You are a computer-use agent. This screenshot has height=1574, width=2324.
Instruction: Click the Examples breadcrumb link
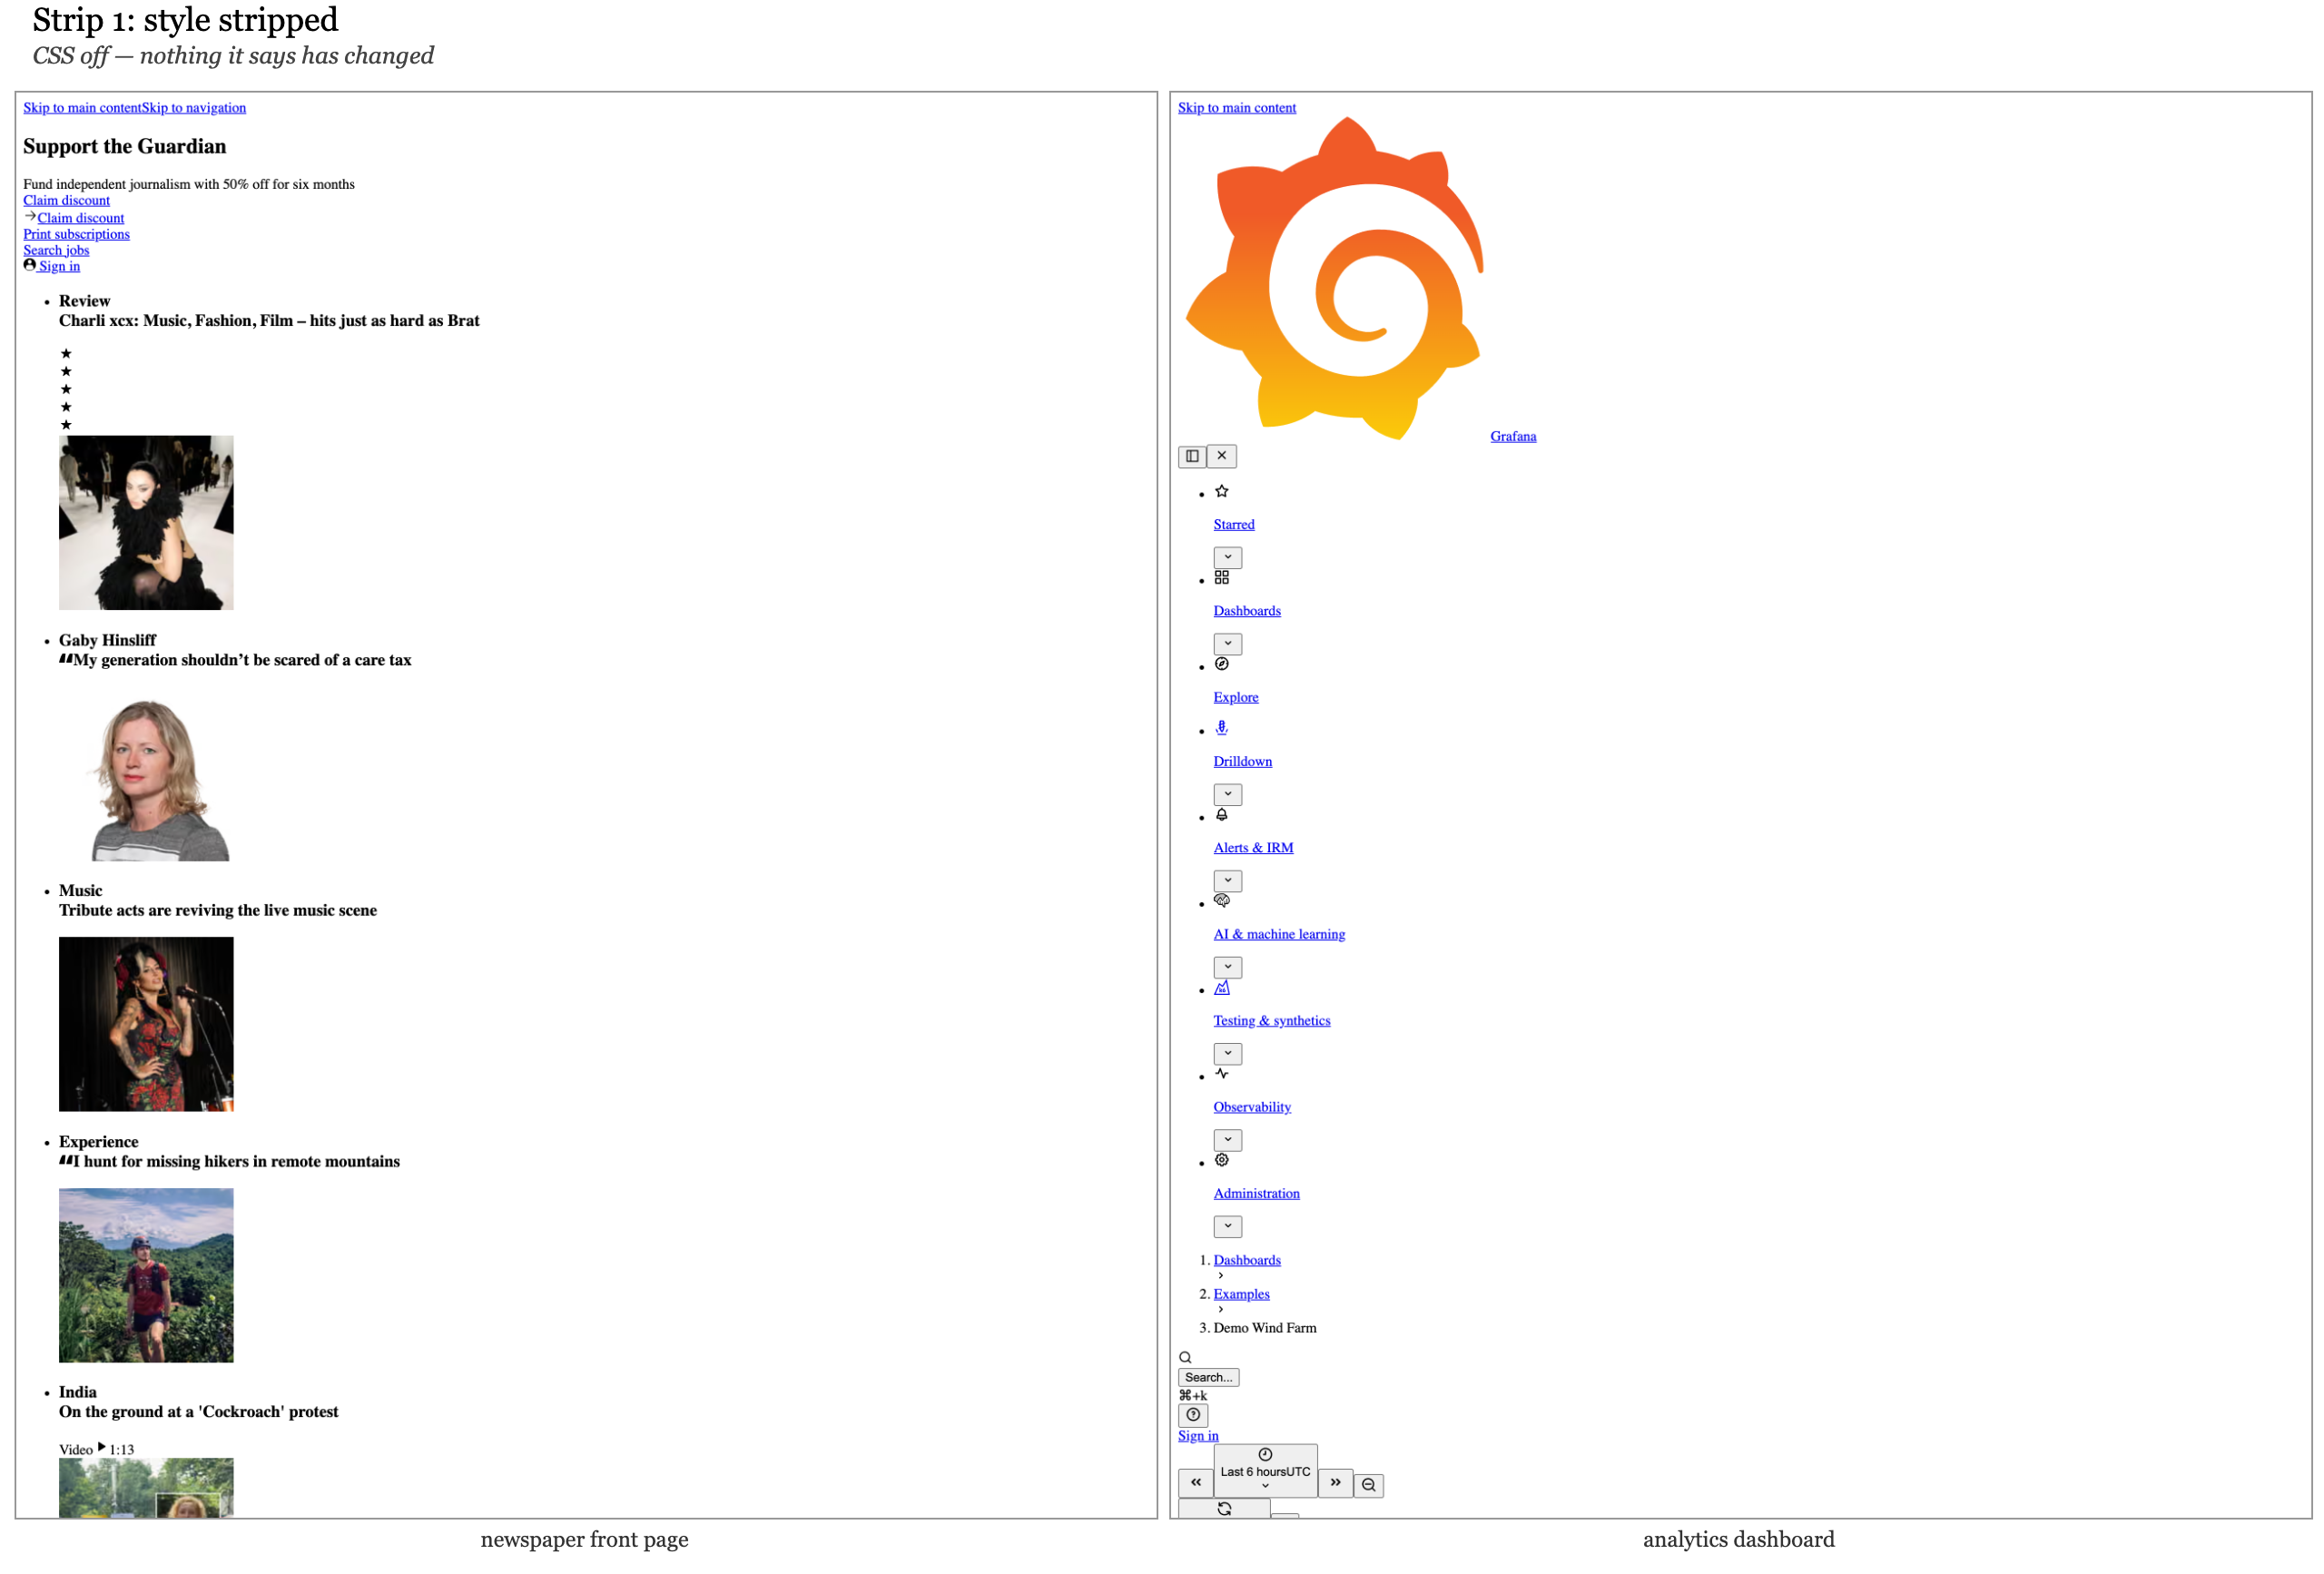coord(1241,1294)
